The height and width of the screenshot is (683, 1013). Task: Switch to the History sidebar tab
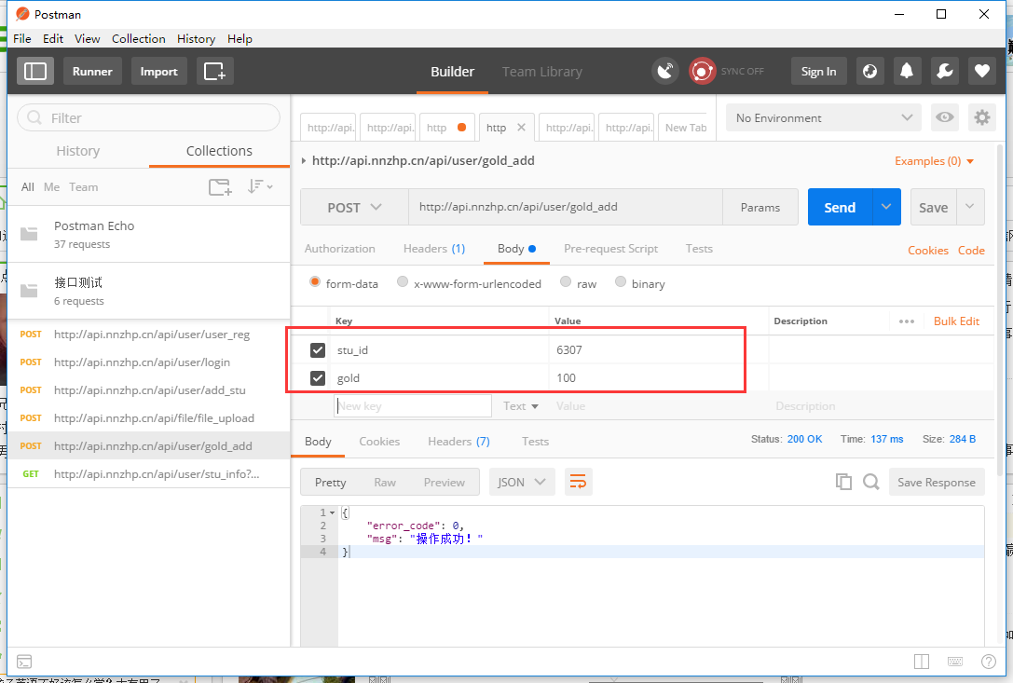tap(78, 151)
